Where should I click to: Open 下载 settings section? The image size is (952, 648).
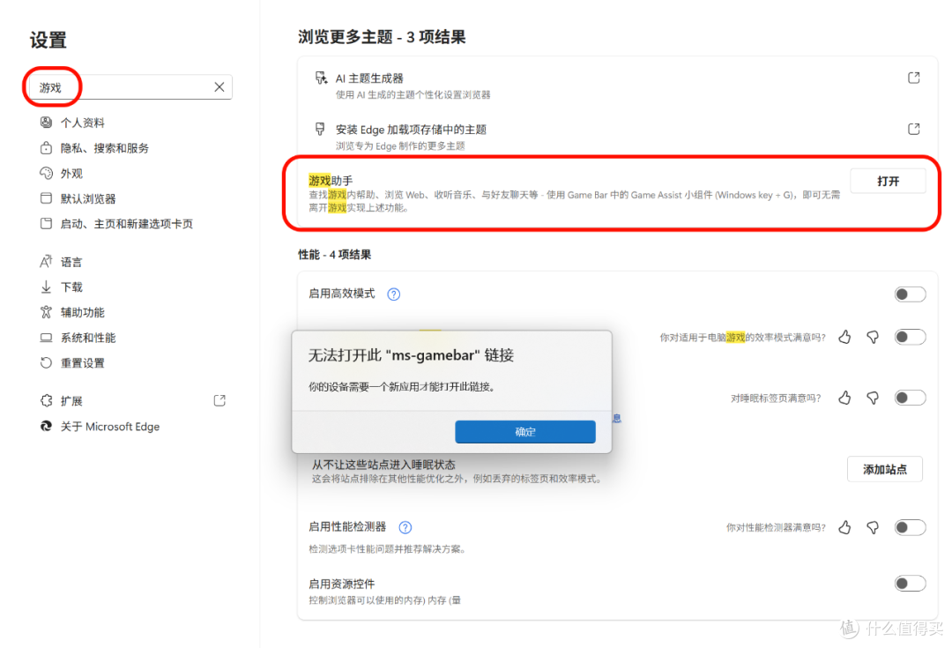(71, 287)
